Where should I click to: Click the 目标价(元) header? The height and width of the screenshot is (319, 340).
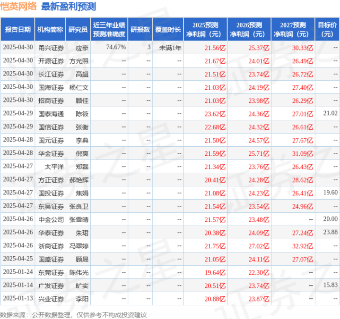[327, 29]
